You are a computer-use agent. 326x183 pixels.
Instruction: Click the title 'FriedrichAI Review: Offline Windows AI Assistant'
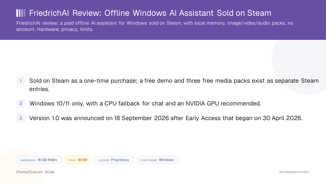150,13
